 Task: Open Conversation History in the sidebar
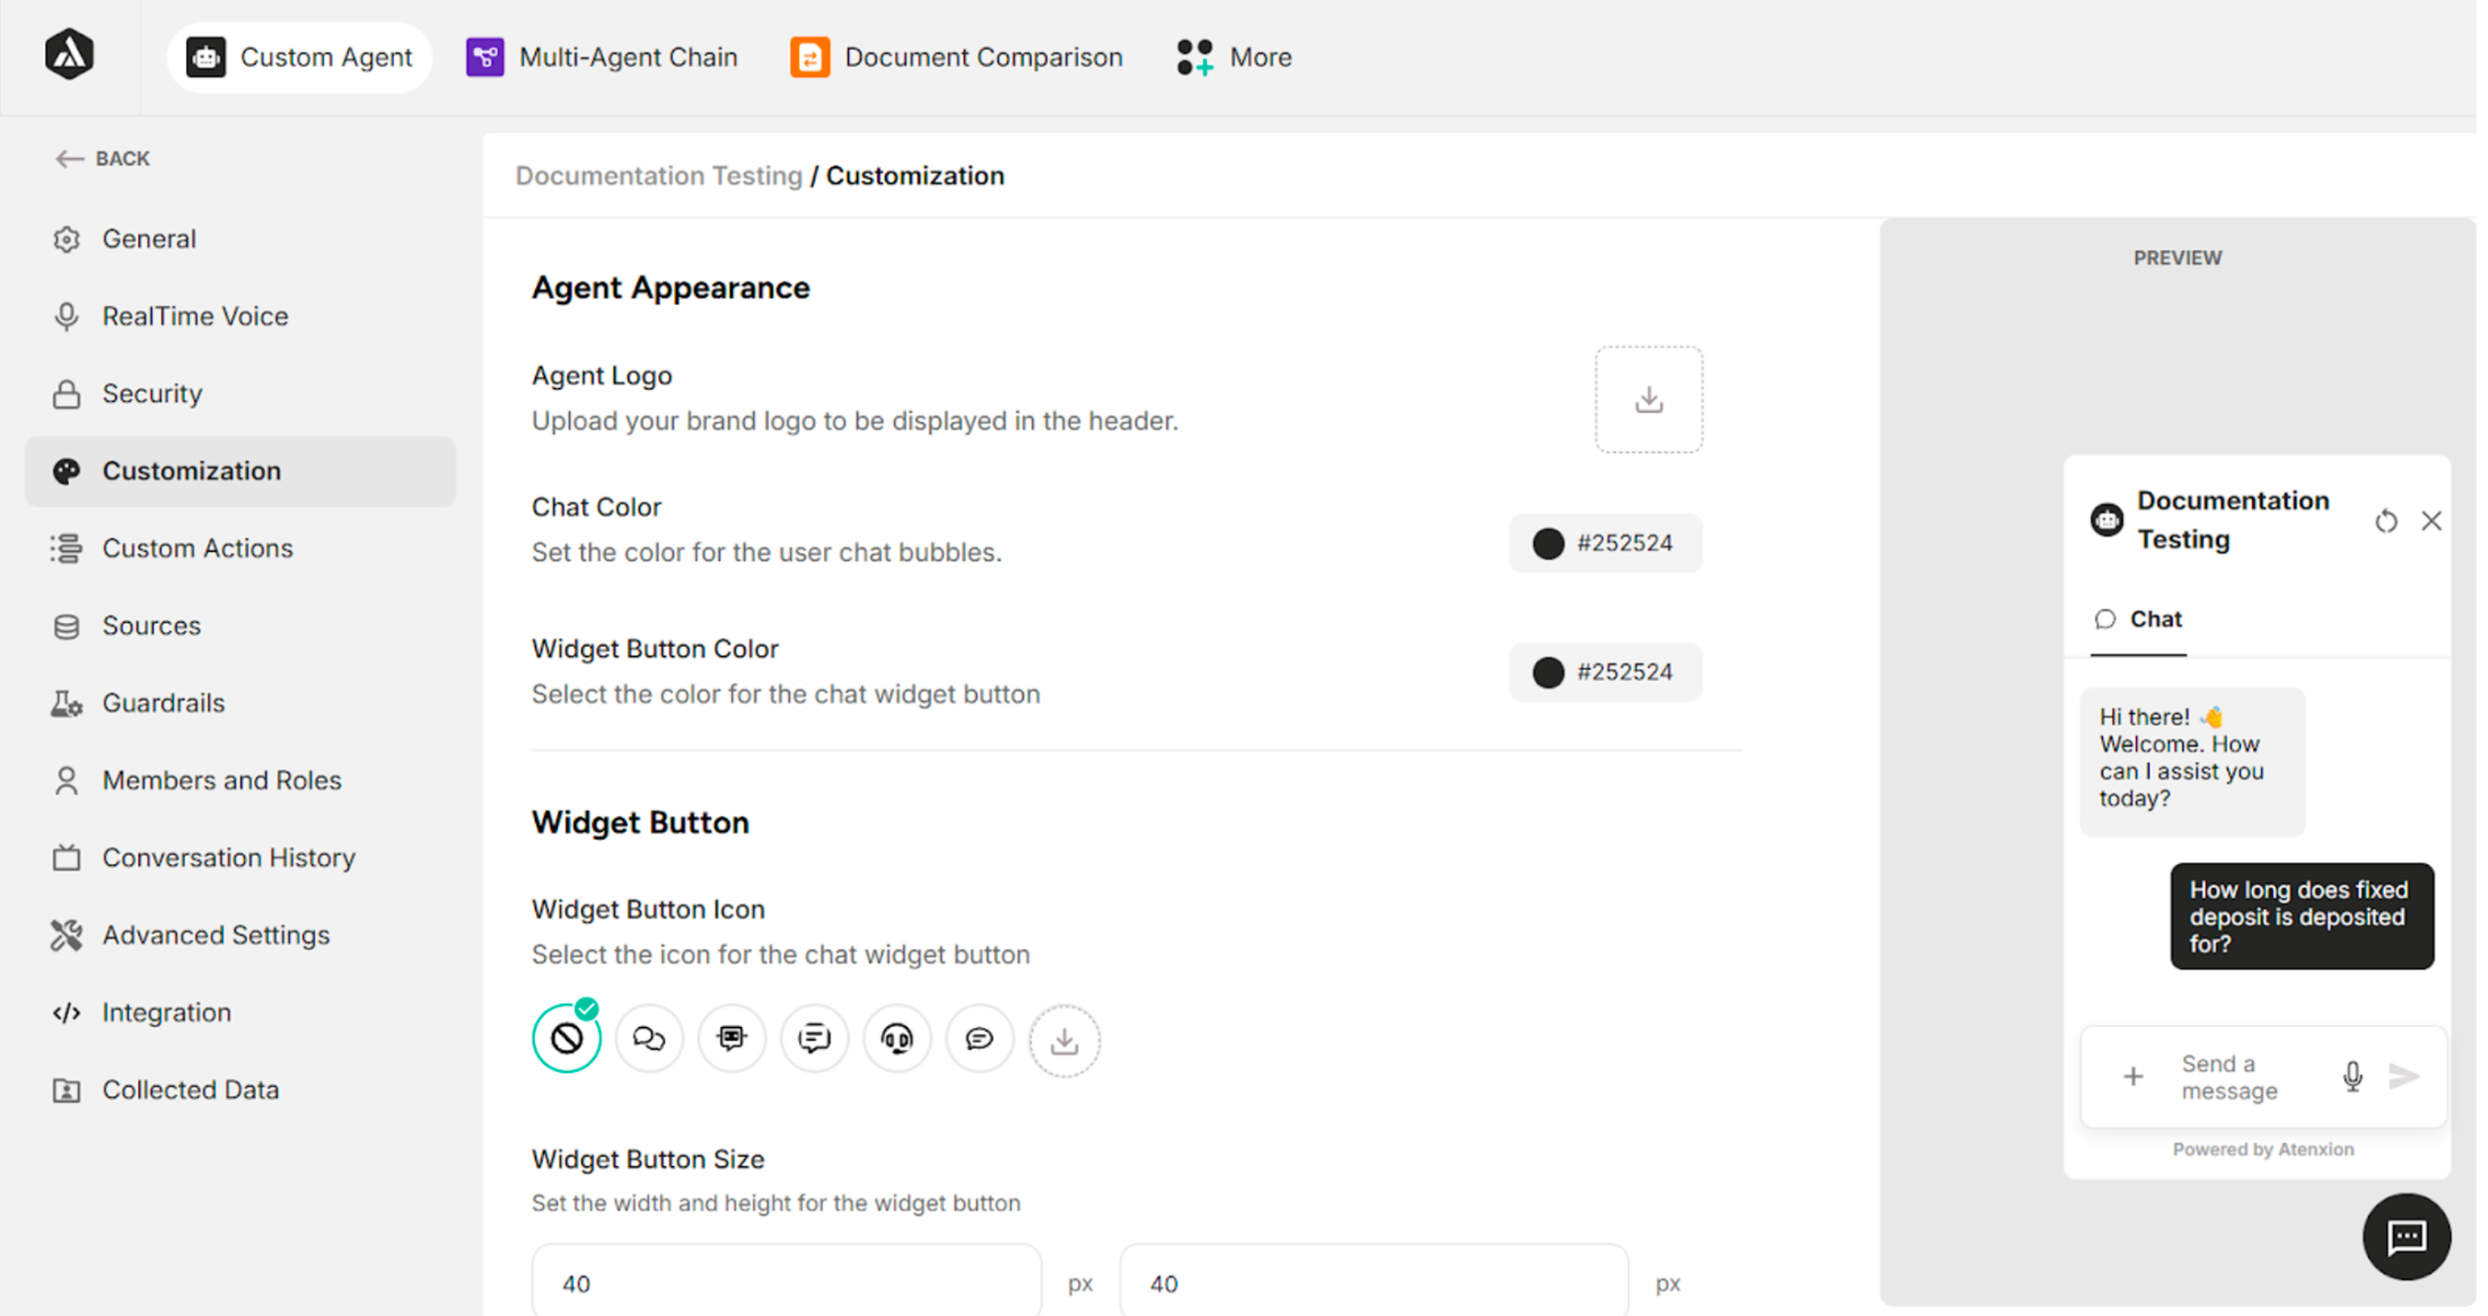[x=228, y=857]
